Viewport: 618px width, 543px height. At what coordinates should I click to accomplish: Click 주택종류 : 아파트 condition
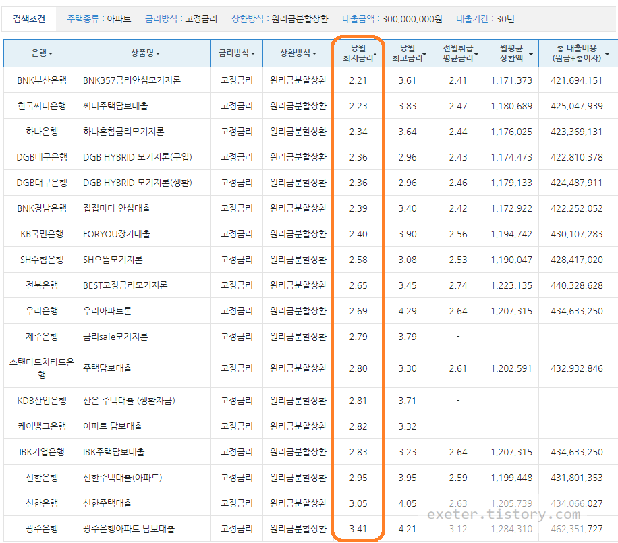(x=99, y=19)
